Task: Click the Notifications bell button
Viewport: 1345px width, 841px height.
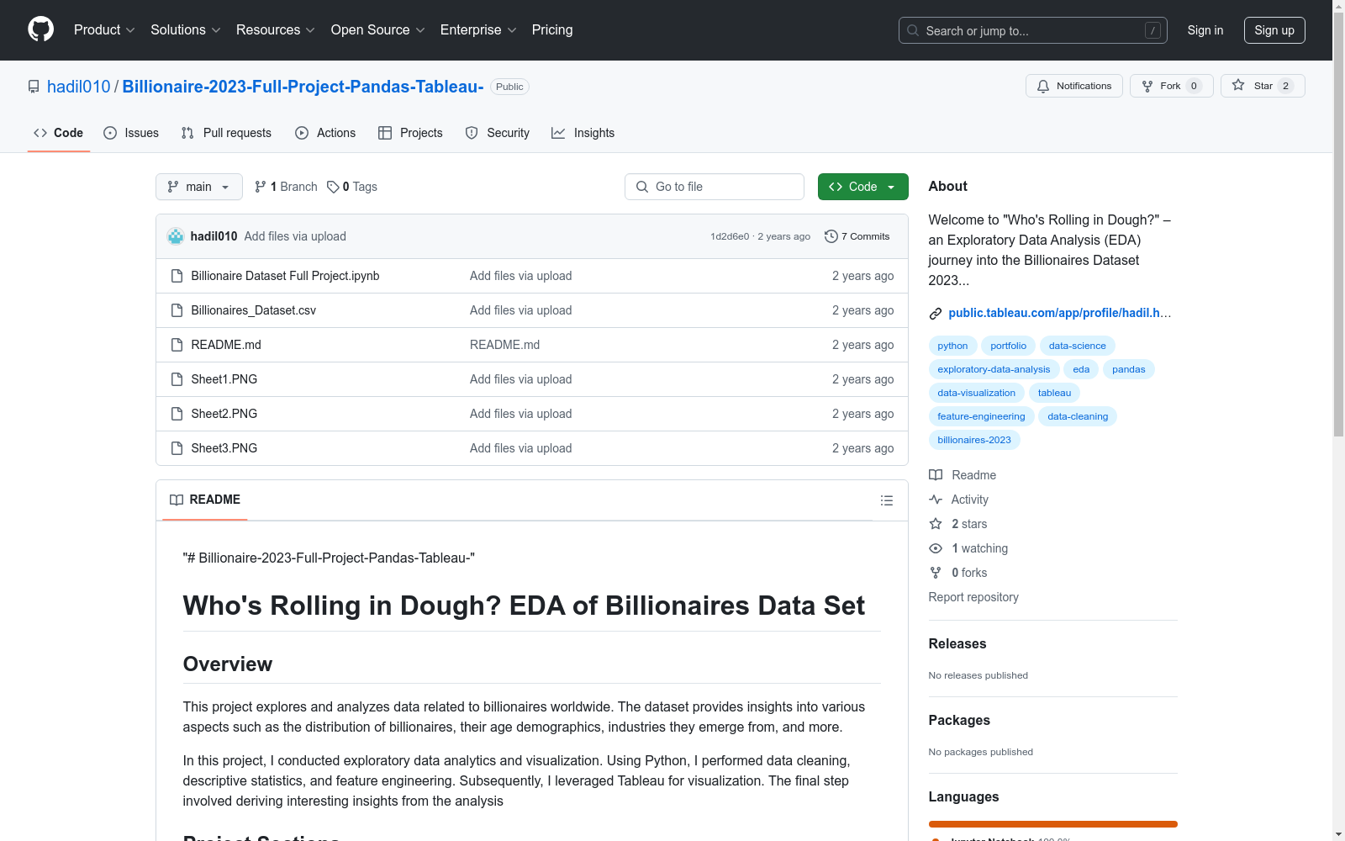Action: 1073,86
